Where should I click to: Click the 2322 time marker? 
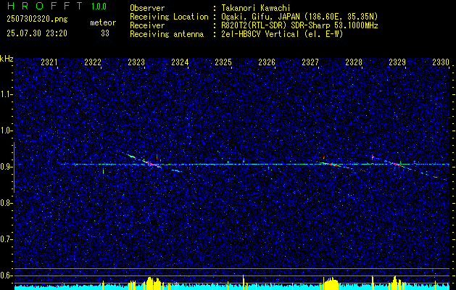tap(93, 62)
